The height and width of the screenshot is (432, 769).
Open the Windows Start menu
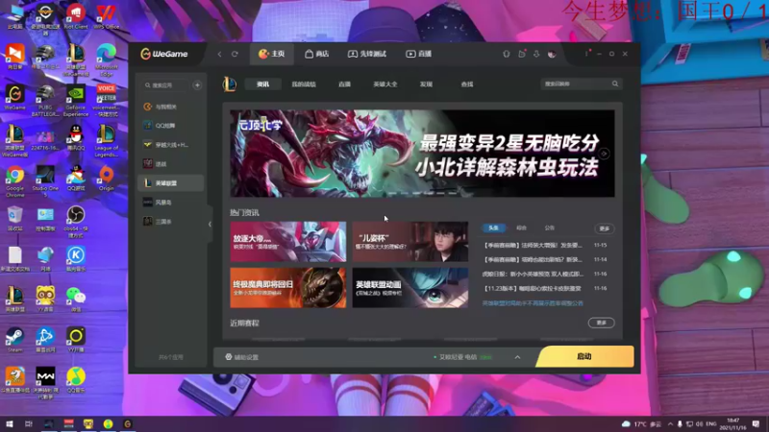coord(9,423)
